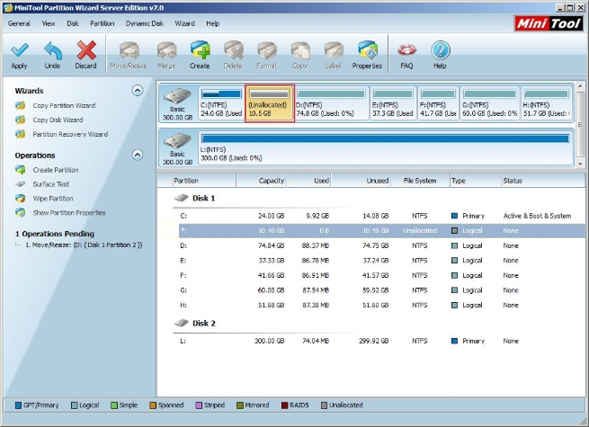Select the Move/Resize toolbar icon
This screenshot has height=427, width=589.
click(x=129, y=50)
